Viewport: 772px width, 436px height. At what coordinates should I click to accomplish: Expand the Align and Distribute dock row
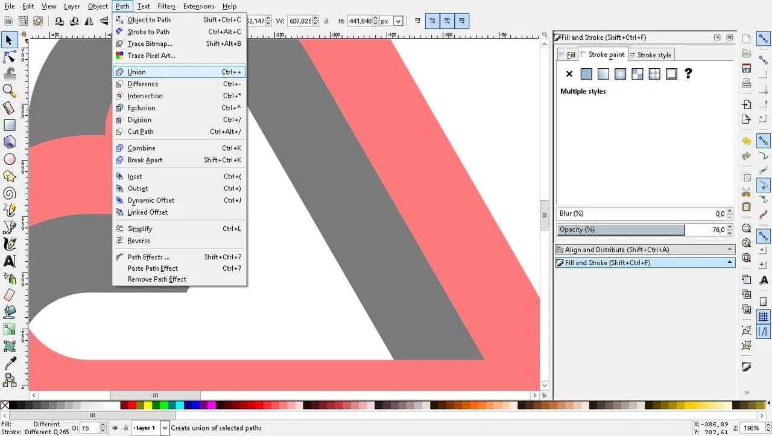(645, 250)
